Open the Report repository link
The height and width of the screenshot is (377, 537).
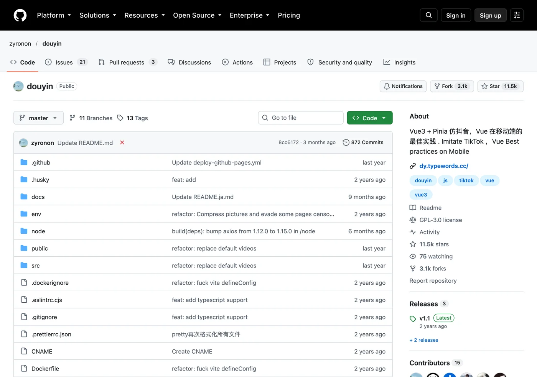433,281
